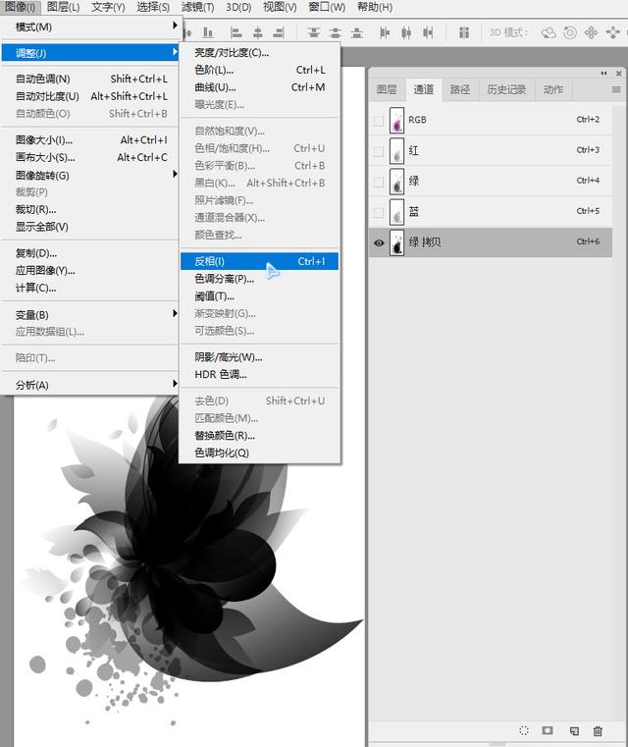The image size is (628, 747).
Task: Create new channel icon
Action: coord(574,730)
